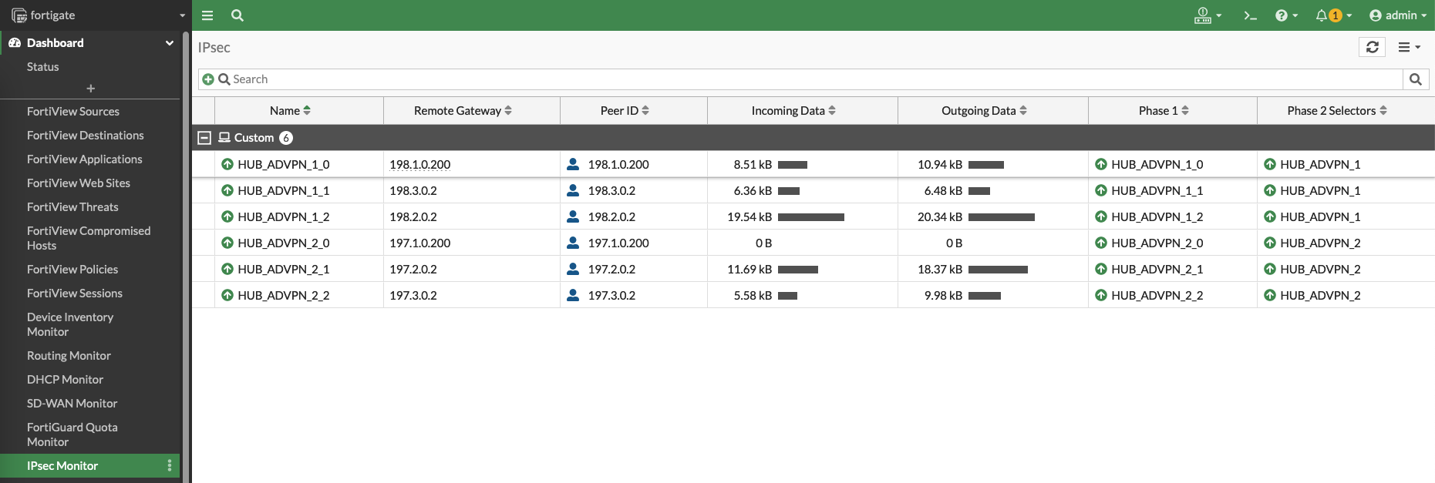Image resolution: width=1435 pixels, height=483 pixels.
Task: Click the search button at right of search bar
Action: [1415, 79]
